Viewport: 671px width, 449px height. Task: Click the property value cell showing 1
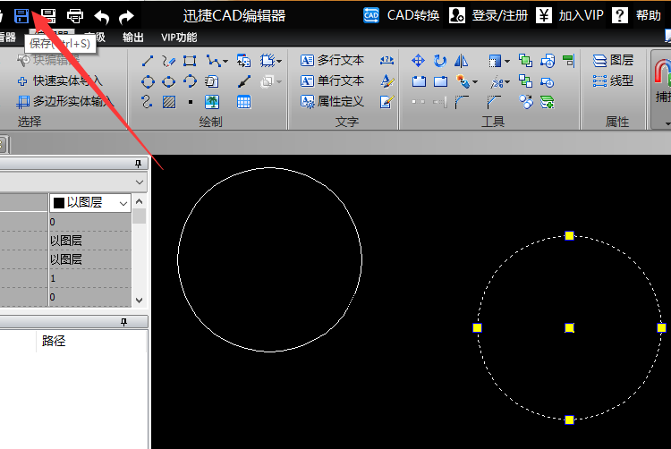[89, 278]
